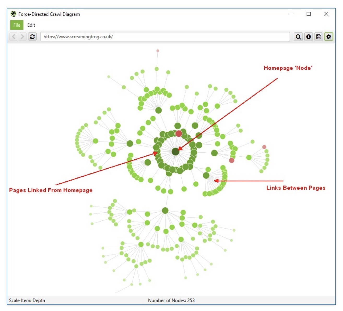
Task: Open the search function in the crawl diagram toolbar
Action: pos(298,37)
